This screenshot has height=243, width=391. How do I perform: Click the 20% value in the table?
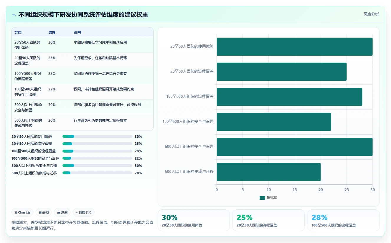52,120
